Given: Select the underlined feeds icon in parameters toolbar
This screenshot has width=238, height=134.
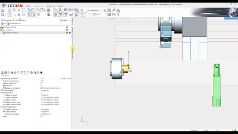Looking at the screenshot, I should coord(25,73).
